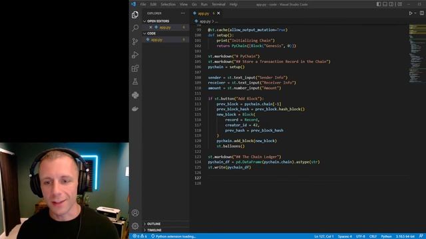Click 'pychain.add_block(new_block)' on line 120
426x239 pixels.
coord(246,141)
